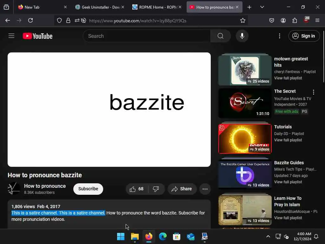325x244 pixels.
Task: Dislike this video
Action: (x=156, y=189)
